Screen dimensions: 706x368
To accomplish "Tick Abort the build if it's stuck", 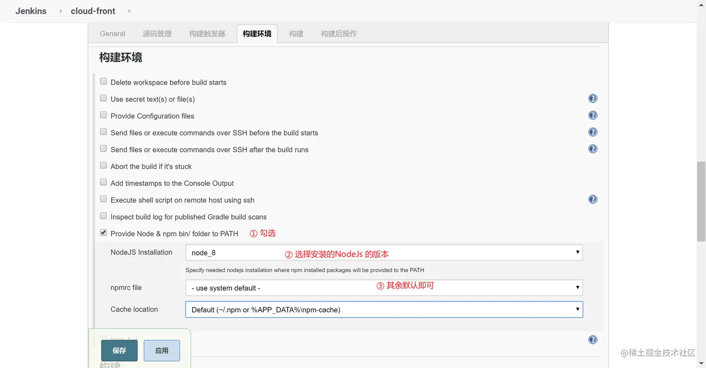I will click(x=104, y=165).
